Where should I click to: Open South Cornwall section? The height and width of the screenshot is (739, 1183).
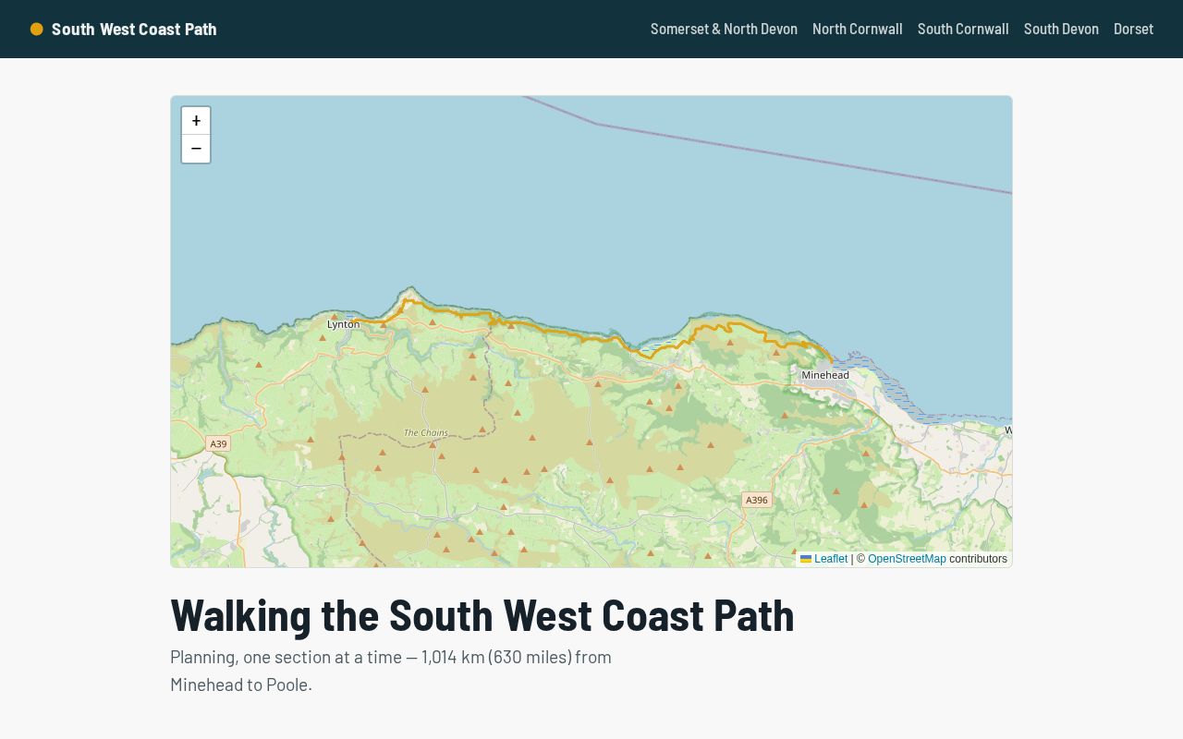click(x=963, y=29)
